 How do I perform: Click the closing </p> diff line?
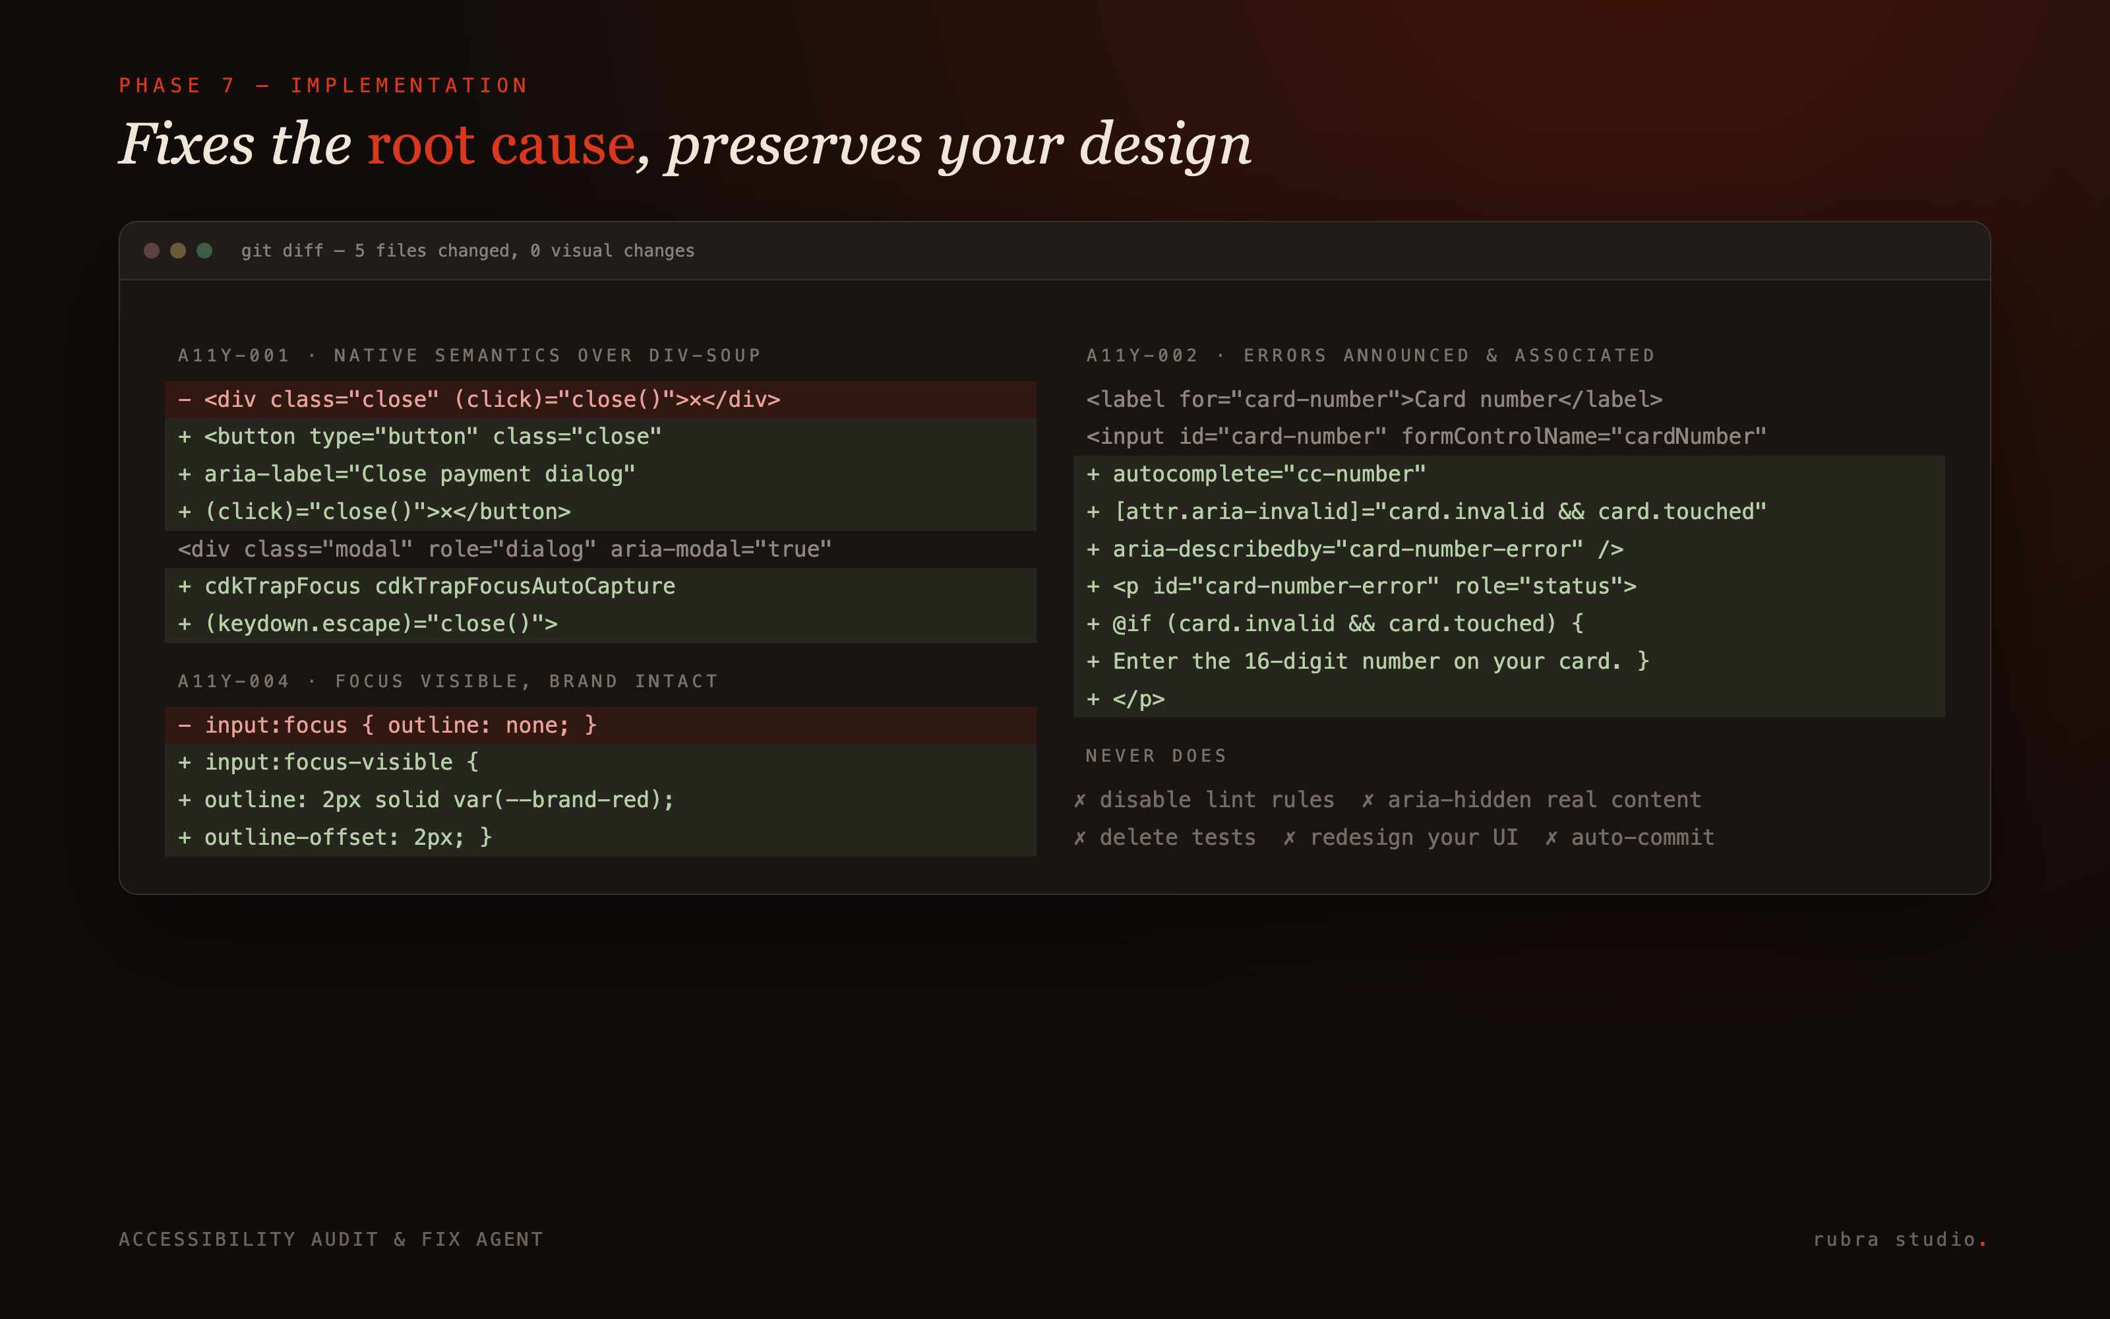click(x=1509, y=699)
